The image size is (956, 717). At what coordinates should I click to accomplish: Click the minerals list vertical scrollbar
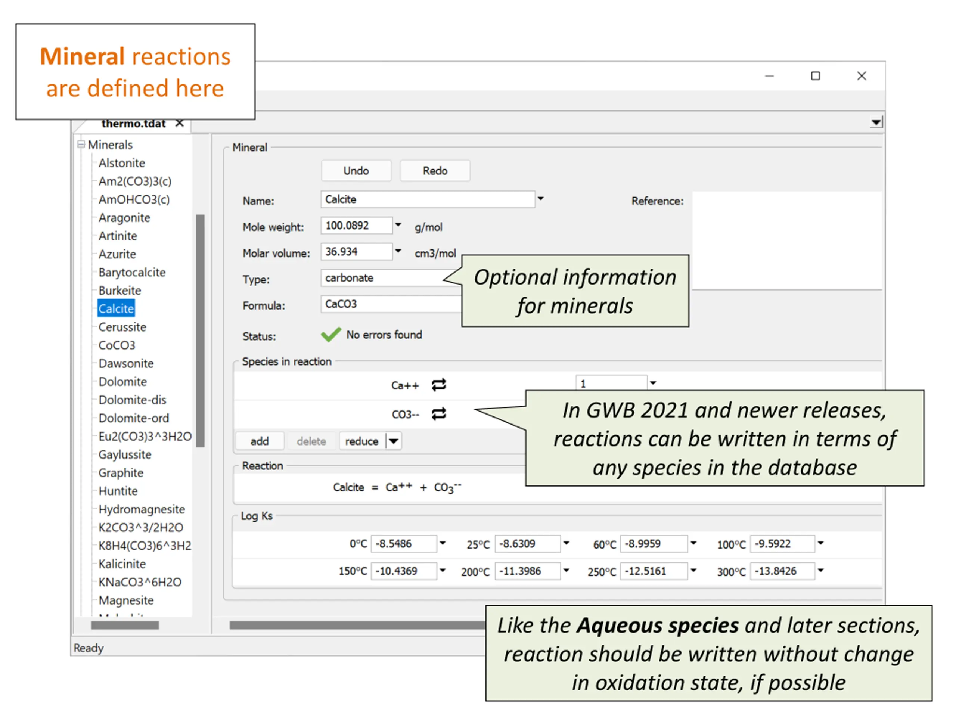200,330
